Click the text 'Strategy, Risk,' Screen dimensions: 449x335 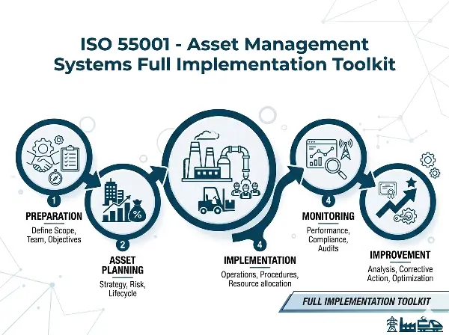[123, 284]
